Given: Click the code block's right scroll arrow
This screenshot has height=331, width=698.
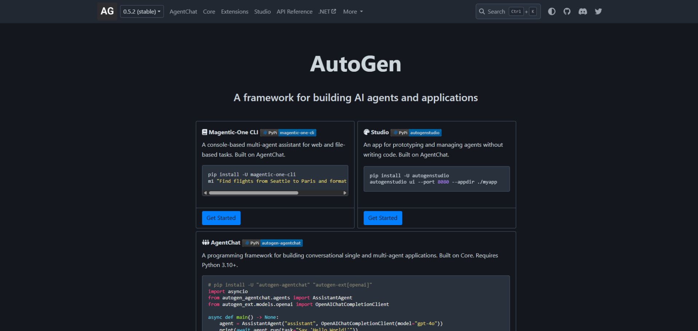Looking at the screenshot, I should (345, 193).
